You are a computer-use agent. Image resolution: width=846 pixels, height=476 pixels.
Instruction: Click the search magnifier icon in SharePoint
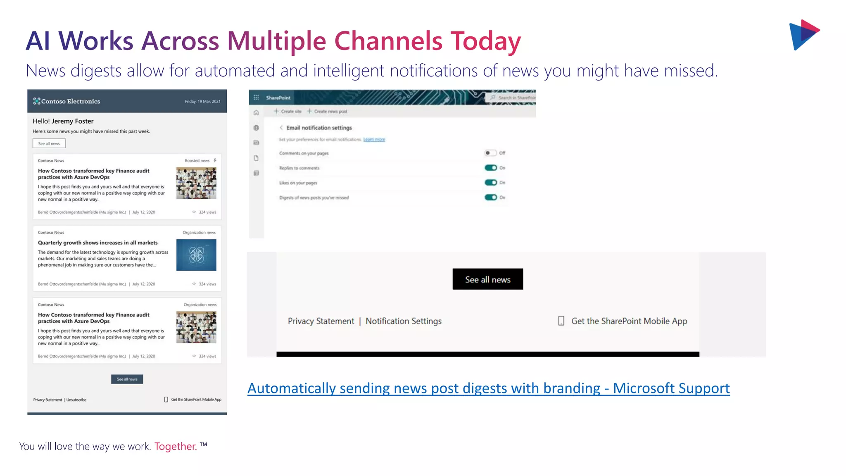(493, 98)
